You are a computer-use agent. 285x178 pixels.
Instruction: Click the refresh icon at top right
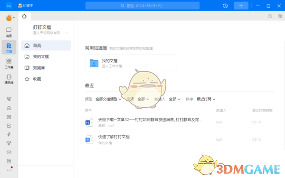pyautogui.click(x=270, y=16)
